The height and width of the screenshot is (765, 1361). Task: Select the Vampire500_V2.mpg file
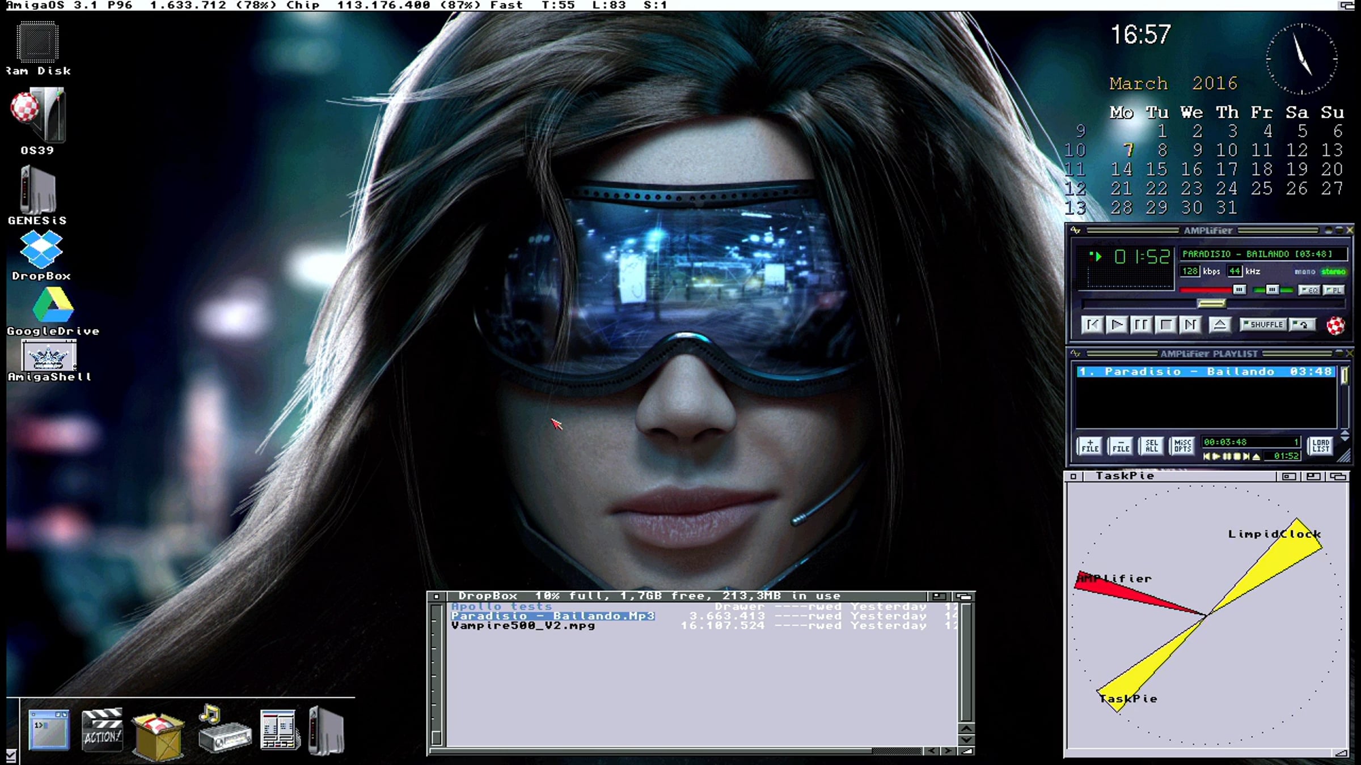click(523, 626)
